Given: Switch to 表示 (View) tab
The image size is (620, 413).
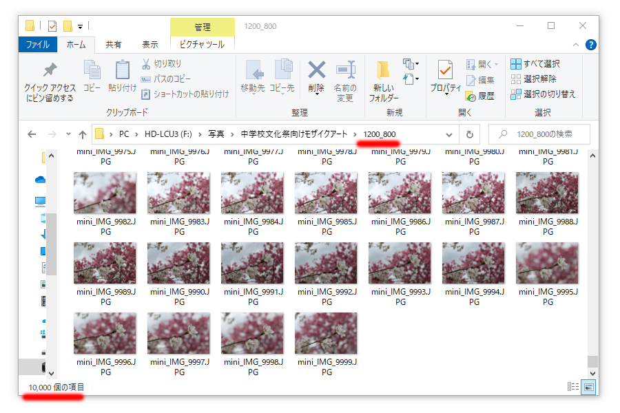Looking at the screenshot, I should click(150, 45).
